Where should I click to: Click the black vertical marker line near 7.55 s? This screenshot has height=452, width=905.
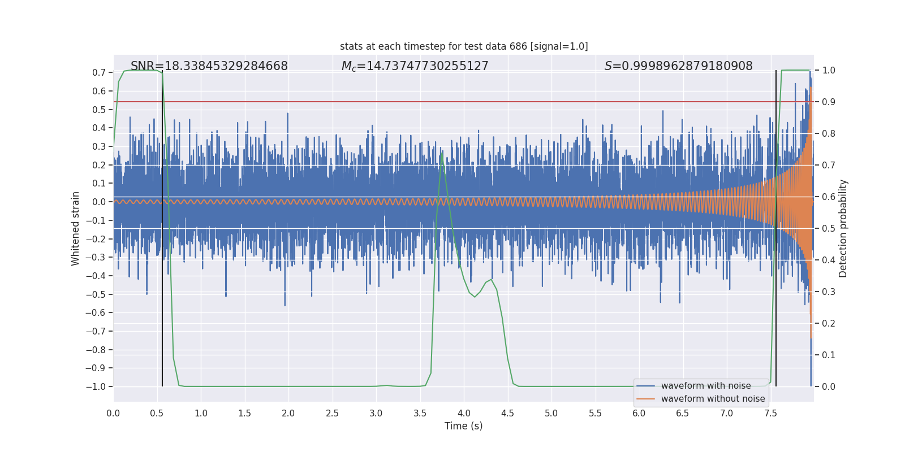[776, 228]
